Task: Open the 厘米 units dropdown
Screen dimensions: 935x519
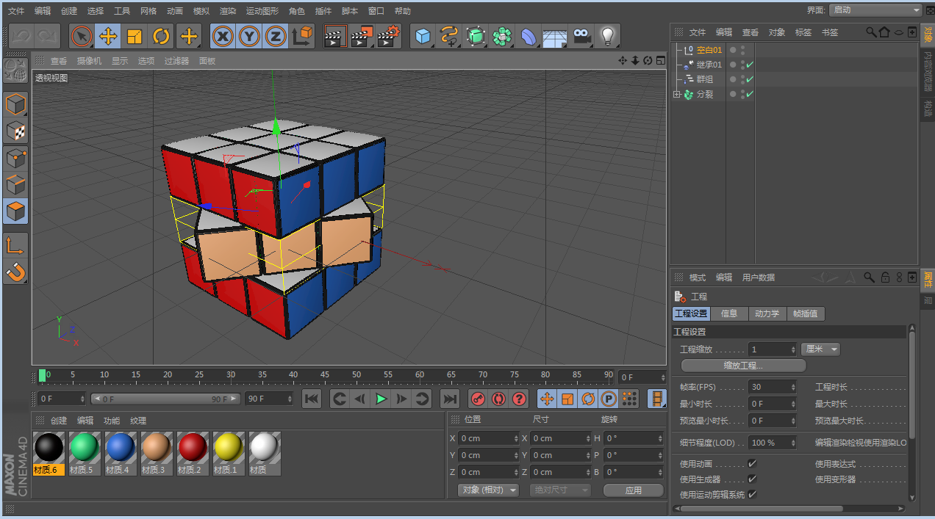Action: (820, 349)
